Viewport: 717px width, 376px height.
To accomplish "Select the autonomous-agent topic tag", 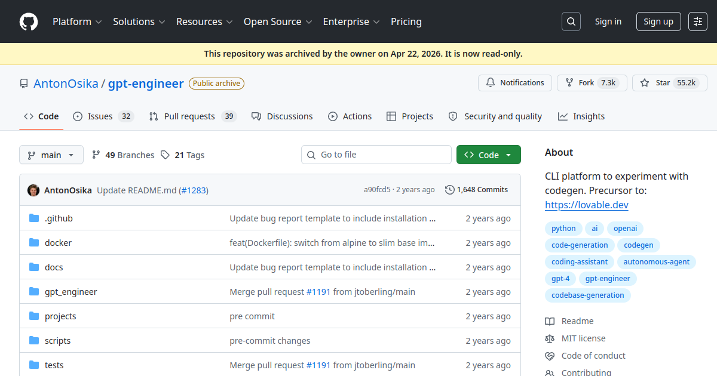I will 657,262.
